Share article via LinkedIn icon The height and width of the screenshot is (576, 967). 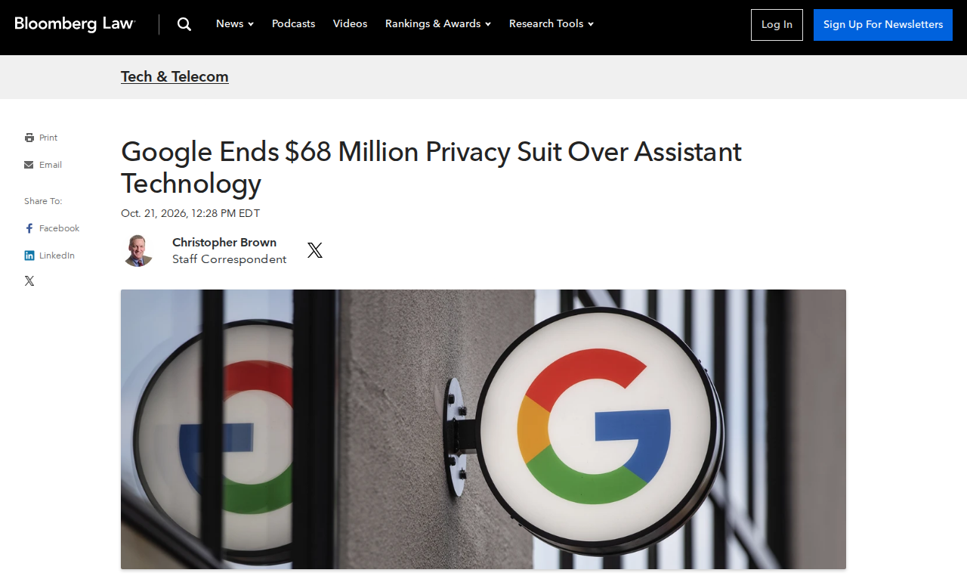29,255
